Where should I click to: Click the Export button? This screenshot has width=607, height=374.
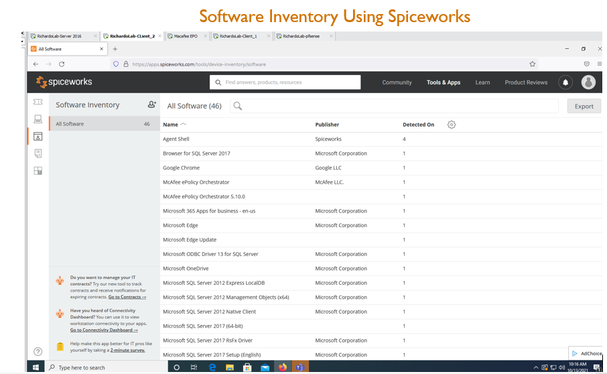coord(584,106)
